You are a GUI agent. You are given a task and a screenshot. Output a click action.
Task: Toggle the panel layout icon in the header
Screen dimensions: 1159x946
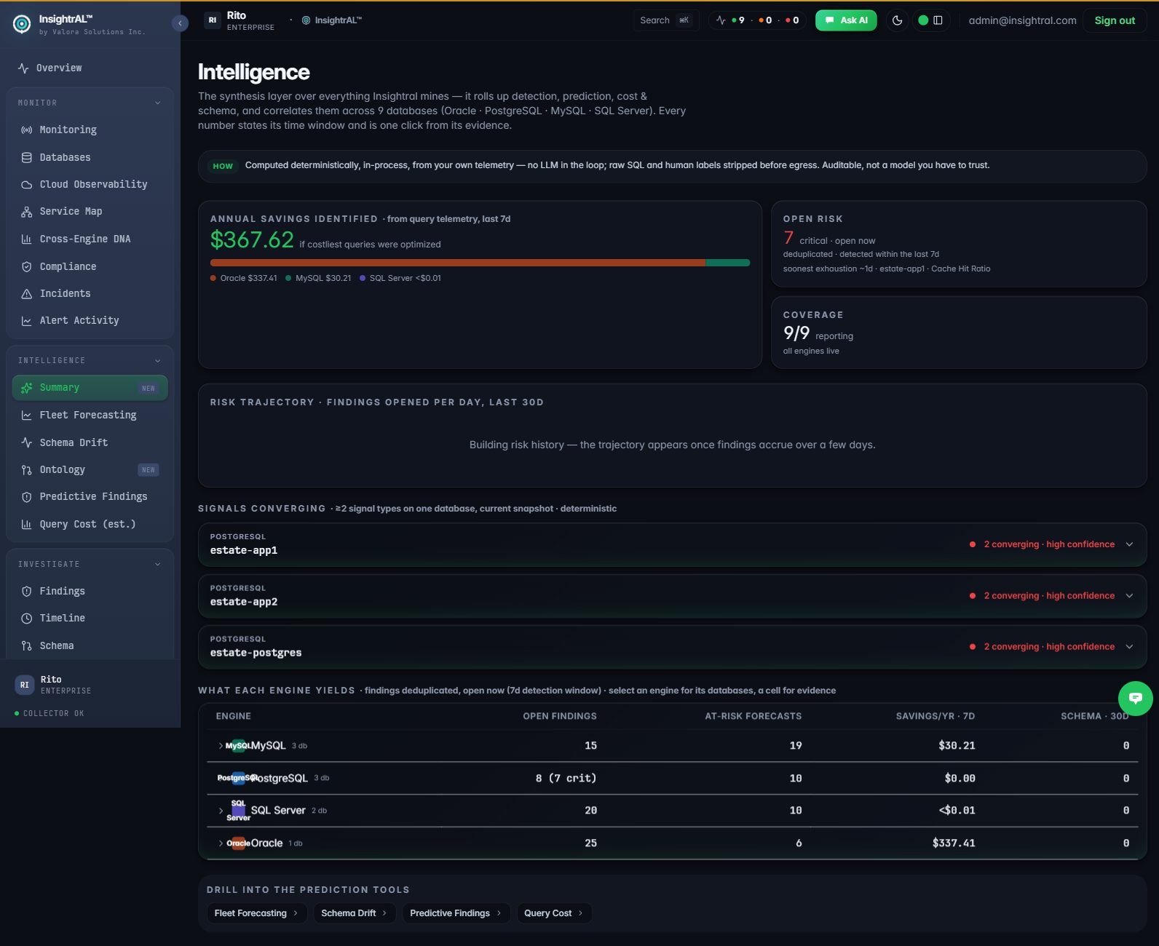938,20
